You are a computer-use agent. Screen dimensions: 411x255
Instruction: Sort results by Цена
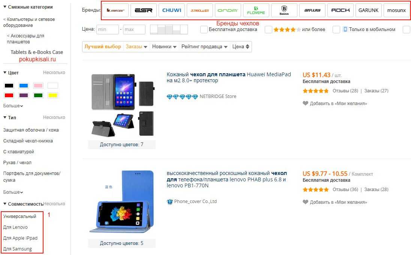click(x=241, y=47)
